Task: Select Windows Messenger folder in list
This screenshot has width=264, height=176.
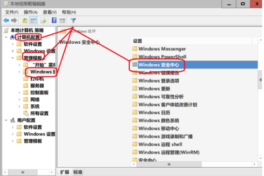Action: tap(162, 49)
